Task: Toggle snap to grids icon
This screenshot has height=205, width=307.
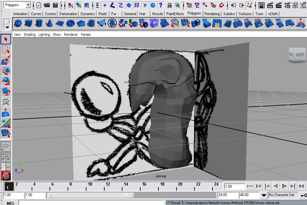Action: tap(189, 5)
